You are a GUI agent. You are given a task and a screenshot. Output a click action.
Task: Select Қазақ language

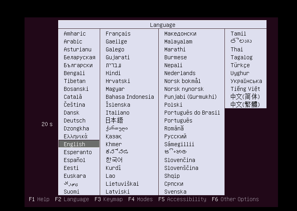[x=114, y=136]
